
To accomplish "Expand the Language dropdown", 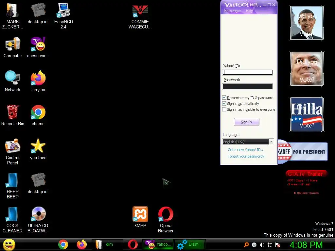I will pos(271,142).
